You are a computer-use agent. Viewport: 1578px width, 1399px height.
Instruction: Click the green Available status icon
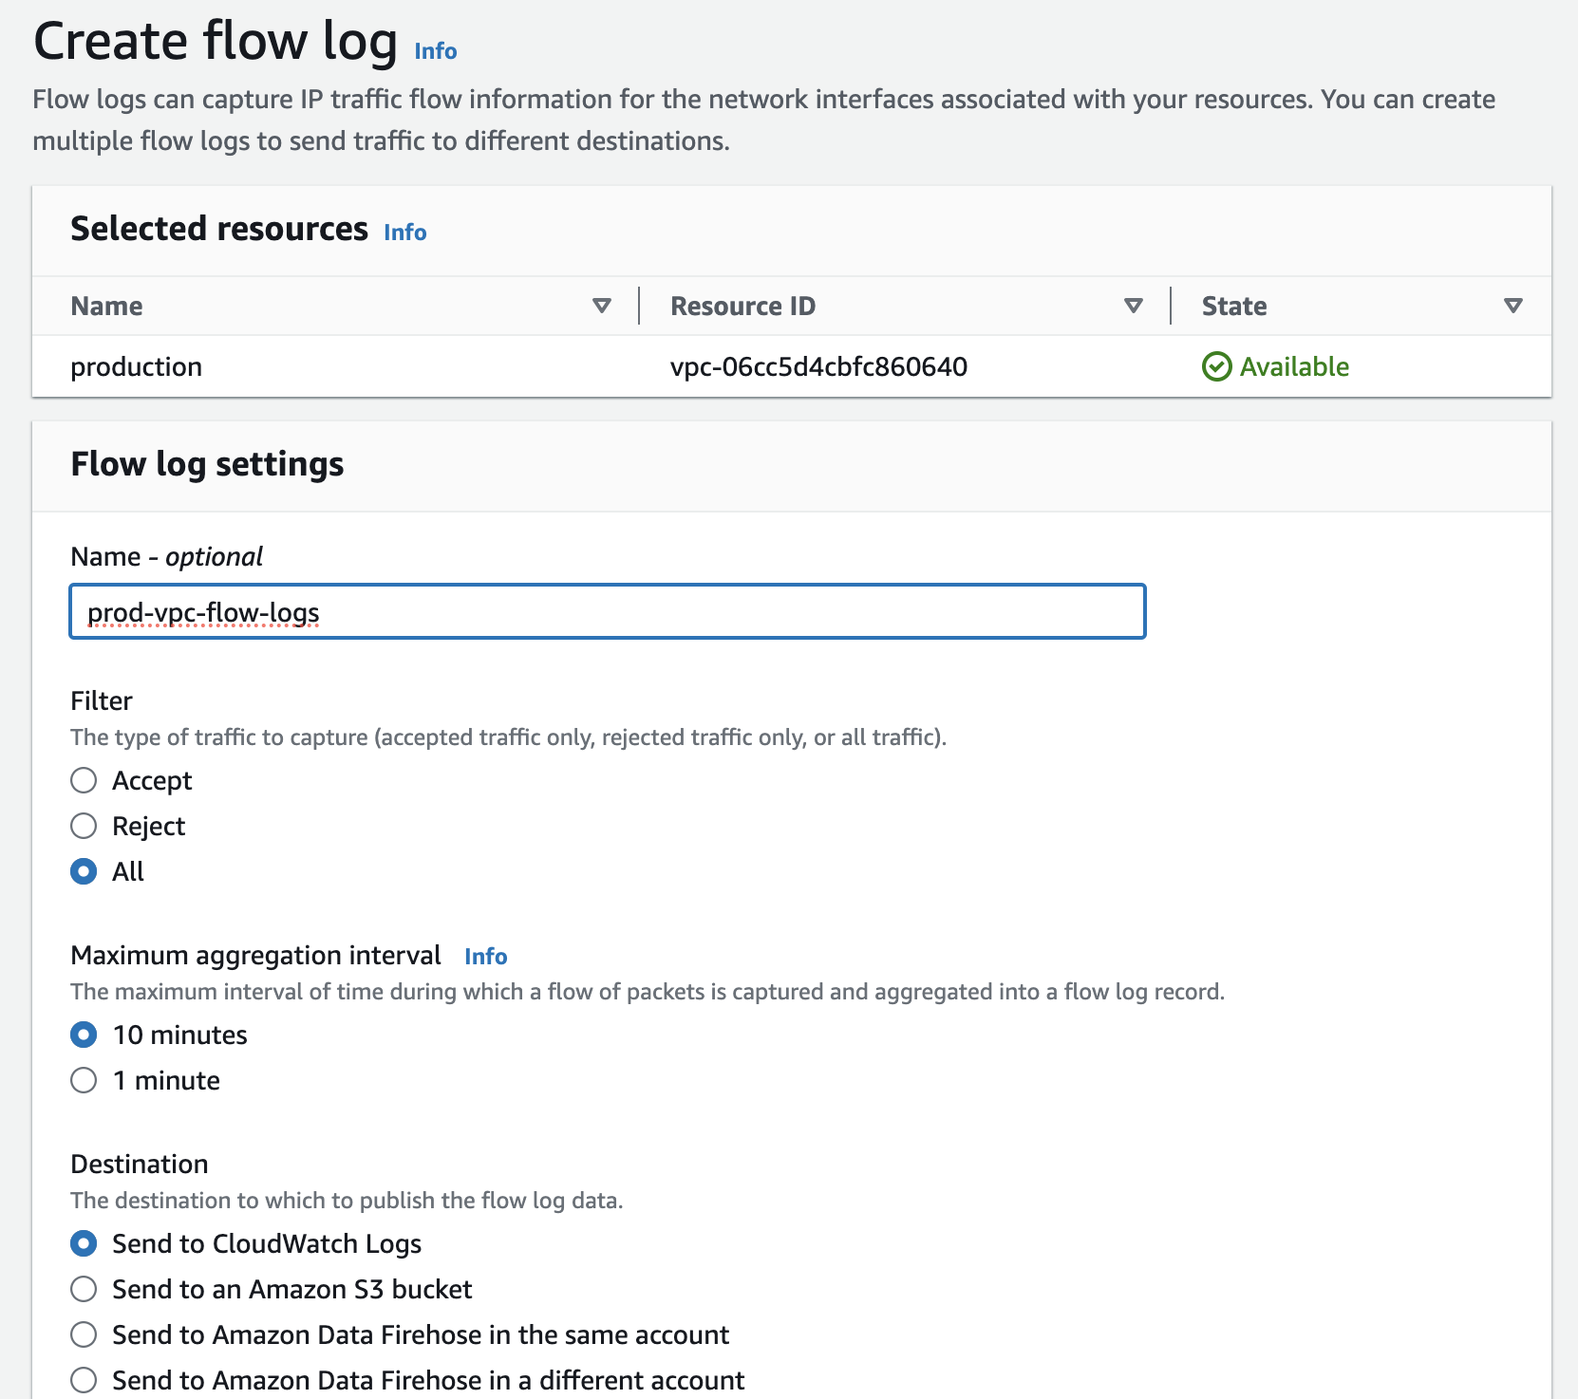click(1216, 366)
